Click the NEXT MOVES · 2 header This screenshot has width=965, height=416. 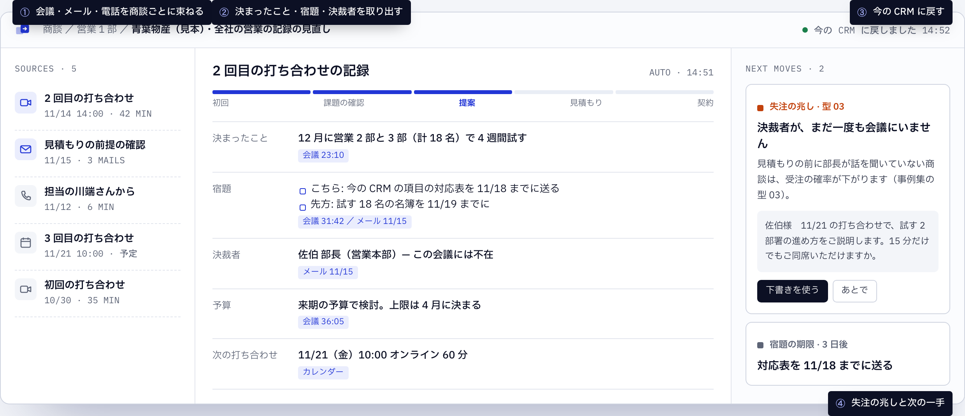[x=784, y=69]
